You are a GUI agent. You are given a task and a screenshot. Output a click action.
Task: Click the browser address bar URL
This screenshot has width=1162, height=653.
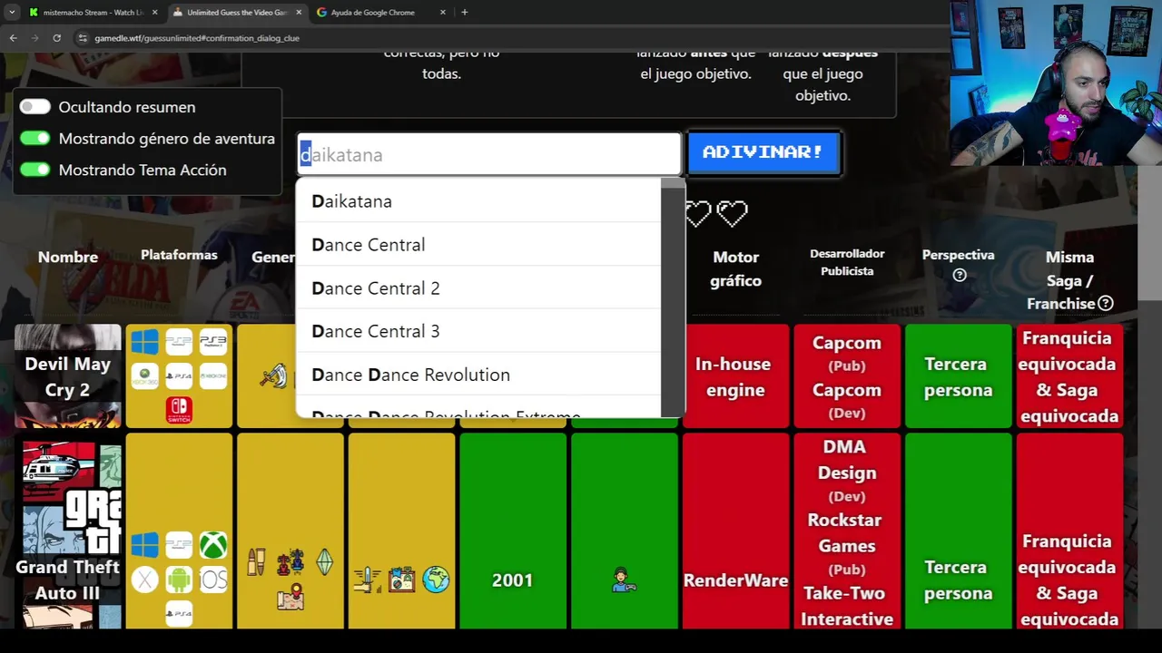click(197, 38)
